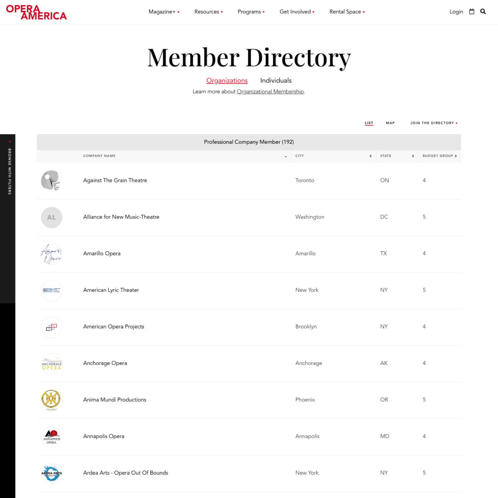Open Annapolis Opera entry
Screen dimensions: 498x498
coord(104,436)
